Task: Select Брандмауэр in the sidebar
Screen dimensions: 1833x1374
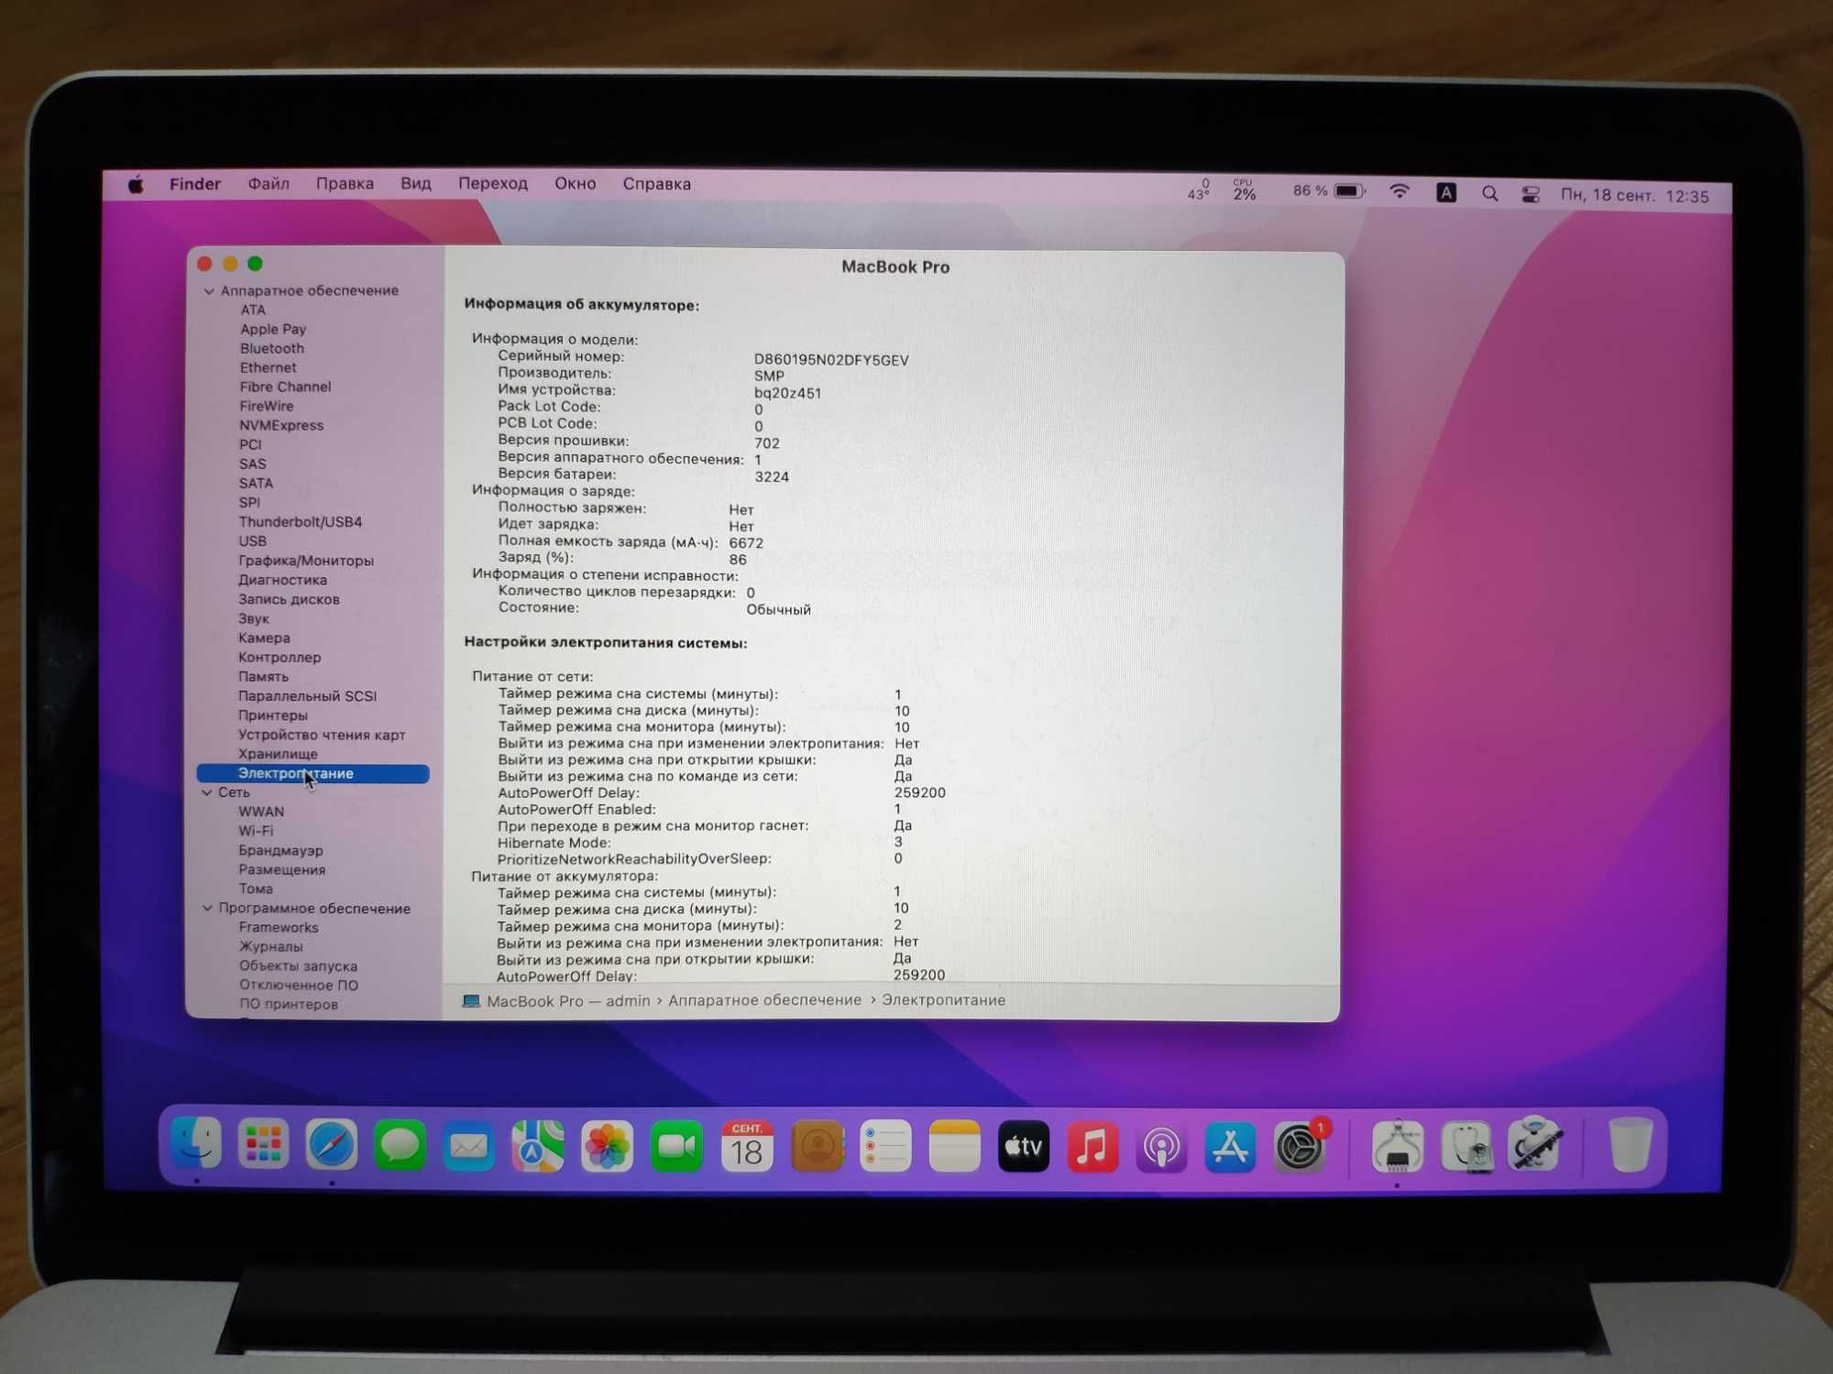Action: (280, 850)
